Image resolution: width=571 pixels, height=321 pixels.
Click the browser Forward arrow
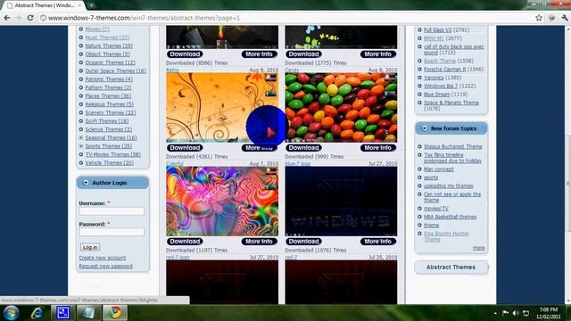coord(19,18)
